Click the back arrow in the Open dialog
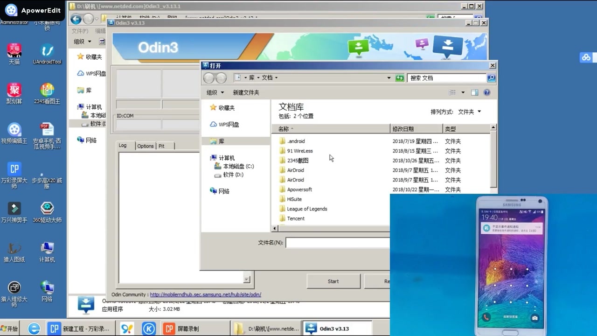Screen dimensions: 597x336 209,78
